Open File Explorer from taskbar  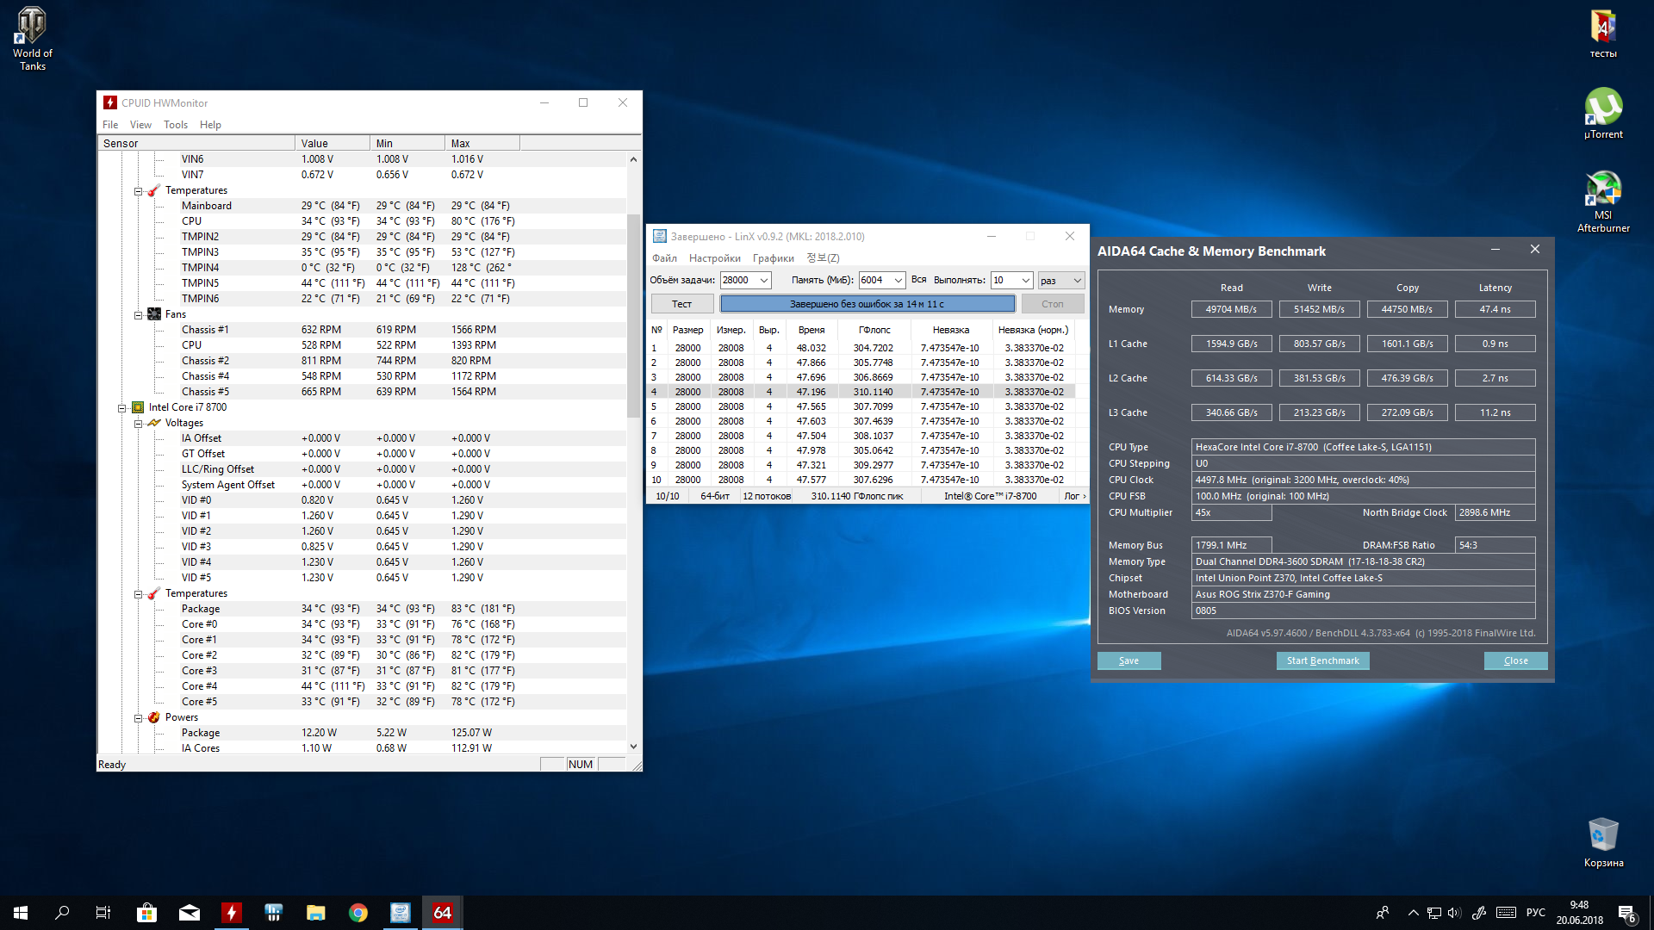(316, 913)
